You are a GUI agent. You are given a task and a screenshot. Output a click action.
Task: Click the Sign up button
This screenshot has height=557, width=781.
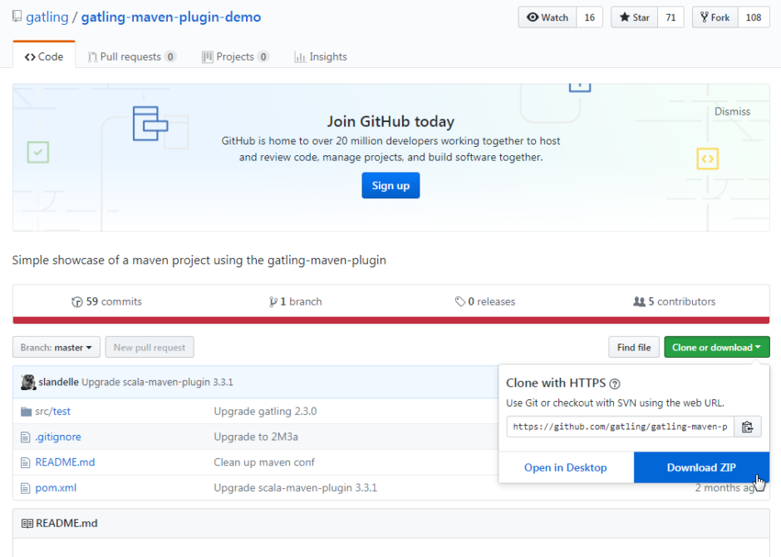tap(390, 186)
